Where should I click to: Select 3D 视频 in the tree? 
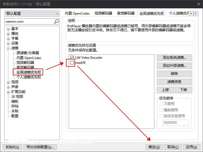17,96
